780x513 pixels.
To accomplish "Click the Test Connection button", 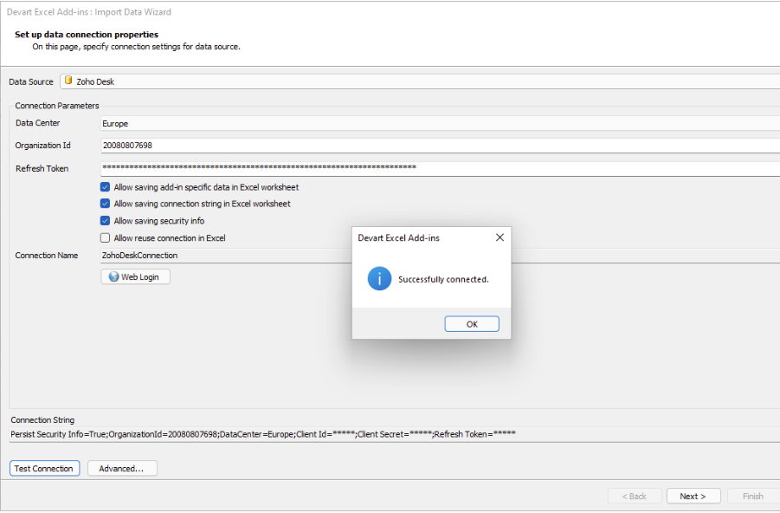I will pos(43,468).
